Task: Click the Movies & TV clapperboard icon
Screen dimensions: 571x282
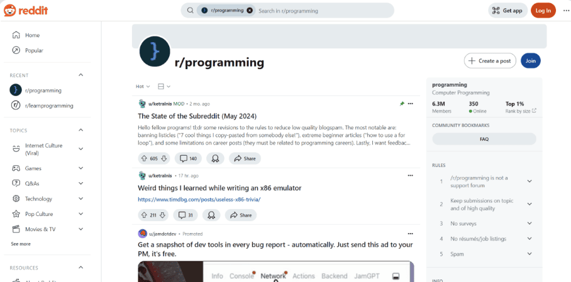Action: 16,229
